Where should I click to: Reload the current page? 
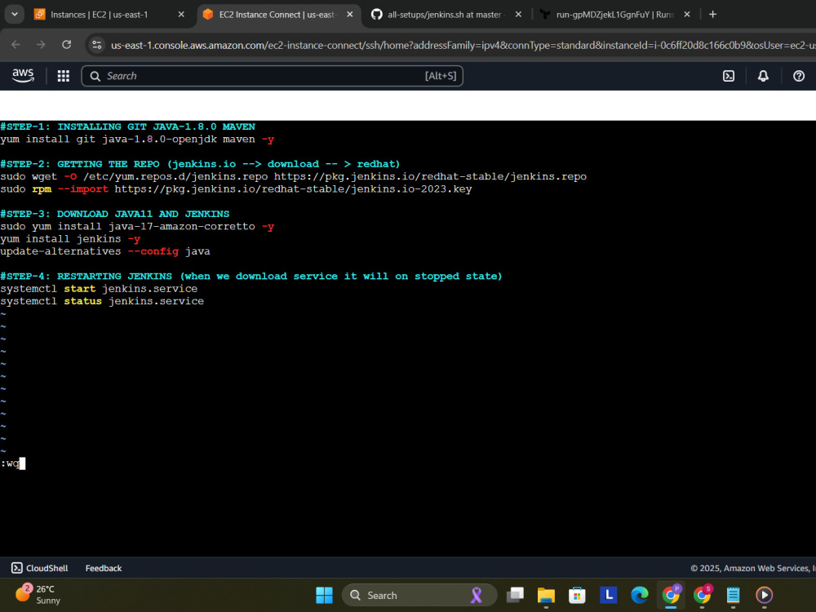click(67, 45)
